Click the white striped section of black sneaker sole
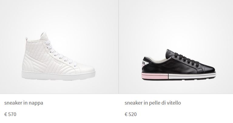This screenshot has width=233, height=123. click(192, 75)
